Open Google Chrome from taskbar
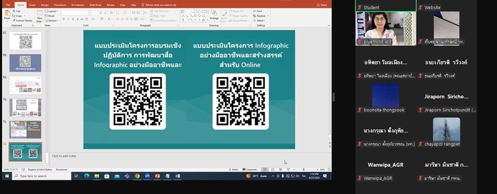The height and width of the screenshot is (194, 497). tap(137, 176)
